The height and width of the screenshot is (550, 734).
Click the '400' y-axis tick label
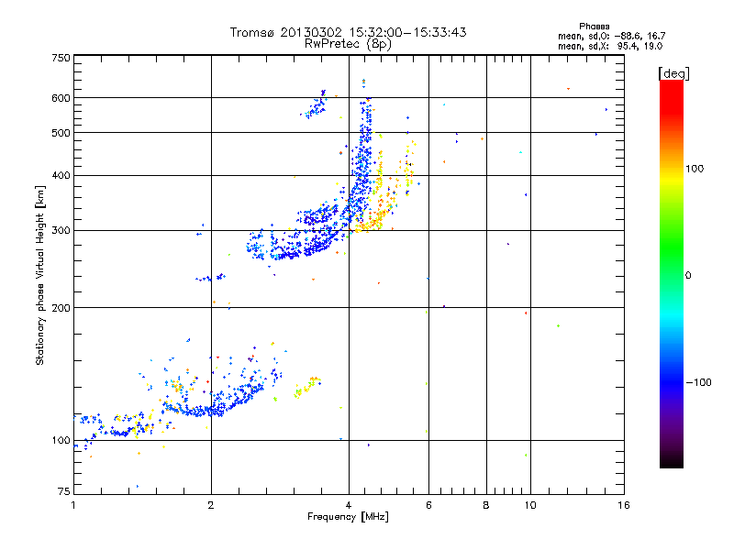pyautogui.click(x=61, y=176)
